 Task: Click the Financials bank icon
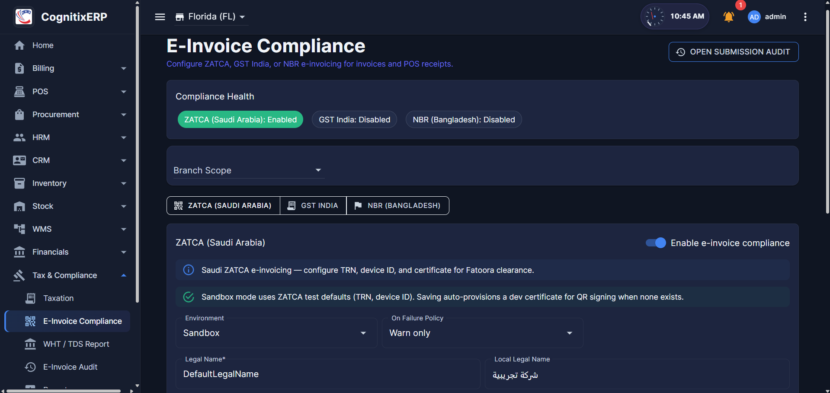click(19, 252)
